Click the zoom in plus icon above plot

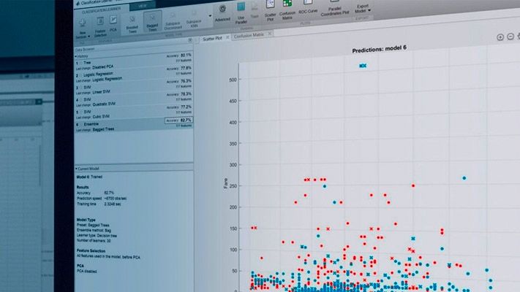pos(500,37)
